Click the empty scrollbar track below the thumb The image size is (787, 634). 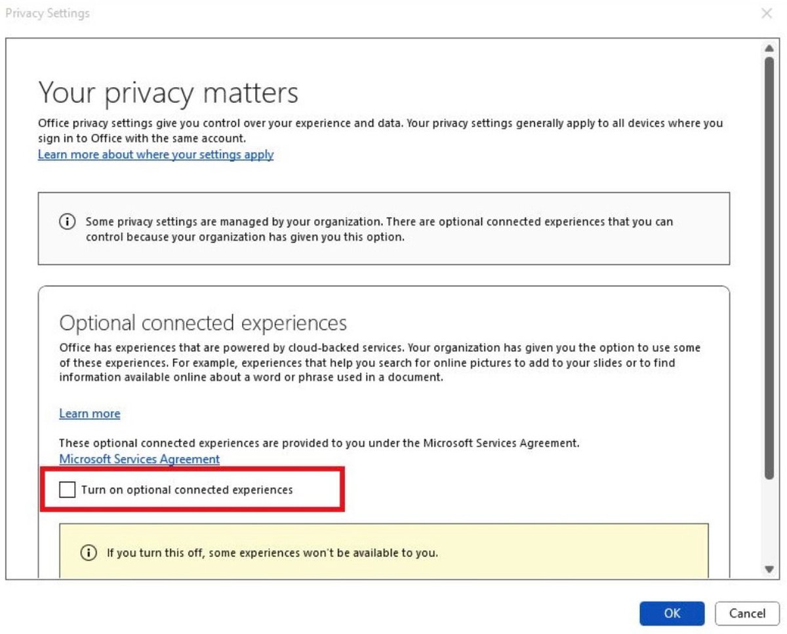769,525
